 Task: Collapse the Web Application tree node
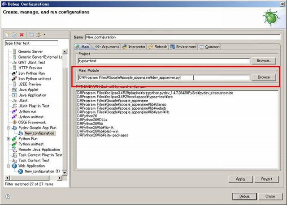click(8, 166)
